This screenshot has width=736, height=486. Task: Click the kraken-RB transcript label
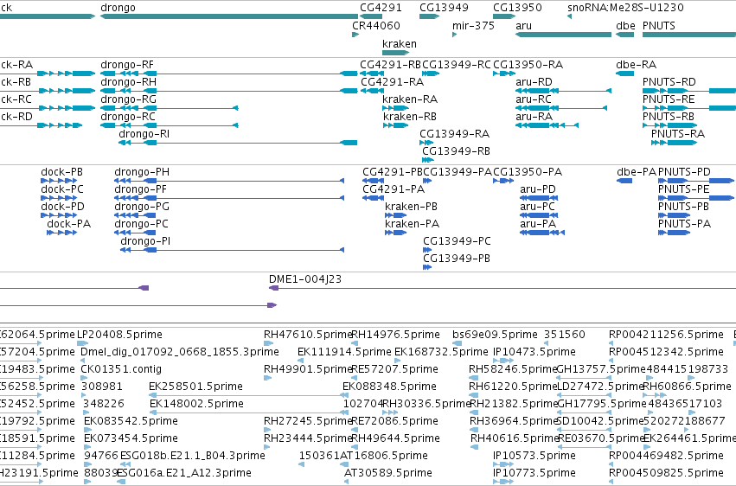coord(410,117)
